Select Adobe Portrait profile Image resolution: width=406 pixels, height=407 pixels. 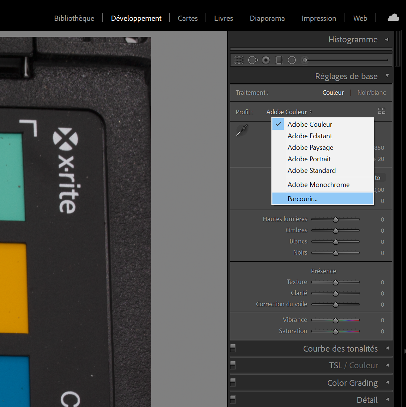coord(322,159)
